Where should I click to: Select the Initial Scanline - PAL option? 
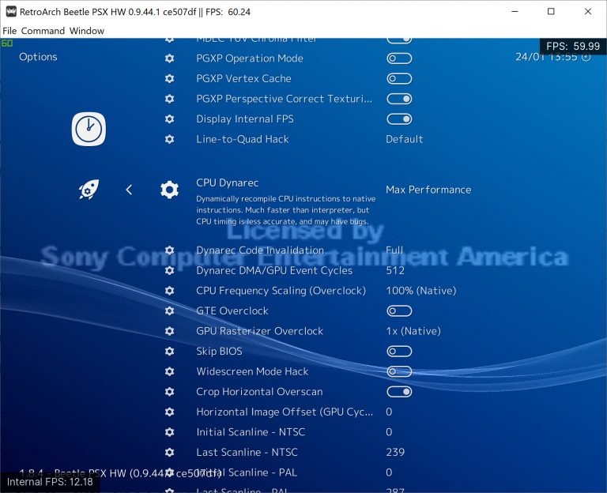[247, 472]
